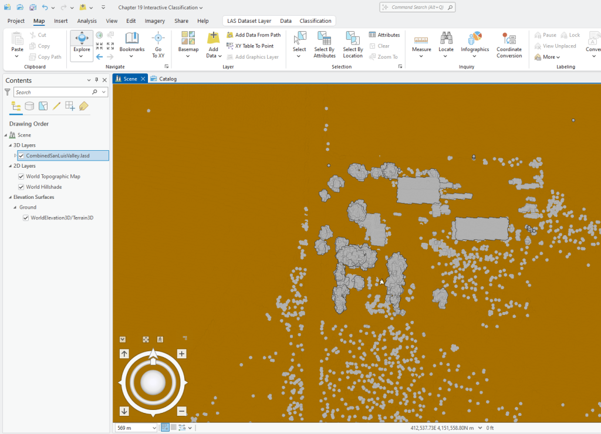The height and width of the screenshot is (434, 601).
Task: Click the Attributes button in Selection group
Action: click(384, 35)
